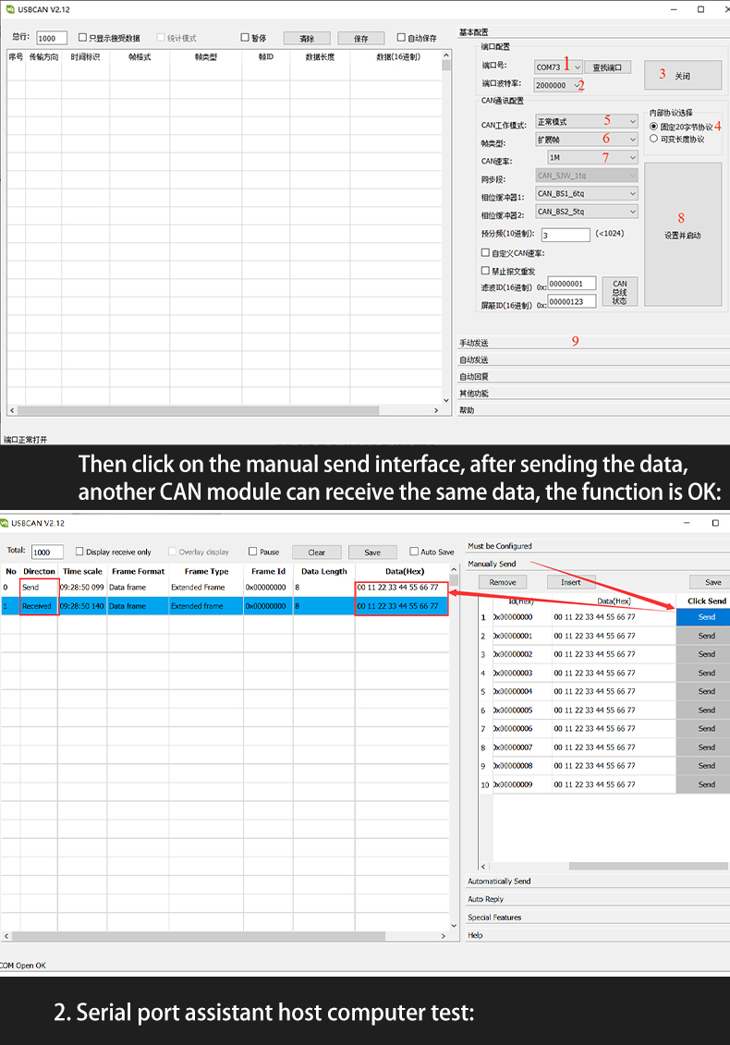Open CAN工作模式 dropdown showing 正常模式
Image resolution: width=730 pixels, height=1045 pixels.
pyautogui.click(x=587, y=121)
